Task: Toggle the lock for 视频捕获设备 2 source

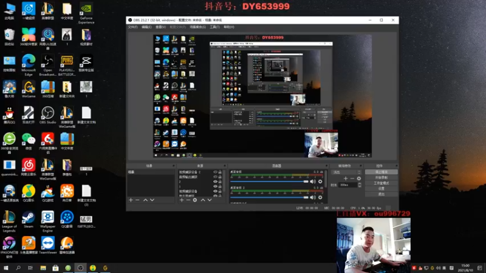Action: [220, 172]
